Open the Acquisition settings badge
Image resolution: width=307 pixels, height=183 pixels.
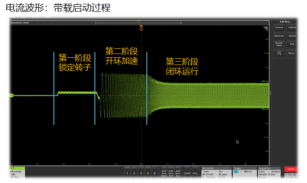click(269, 172)
